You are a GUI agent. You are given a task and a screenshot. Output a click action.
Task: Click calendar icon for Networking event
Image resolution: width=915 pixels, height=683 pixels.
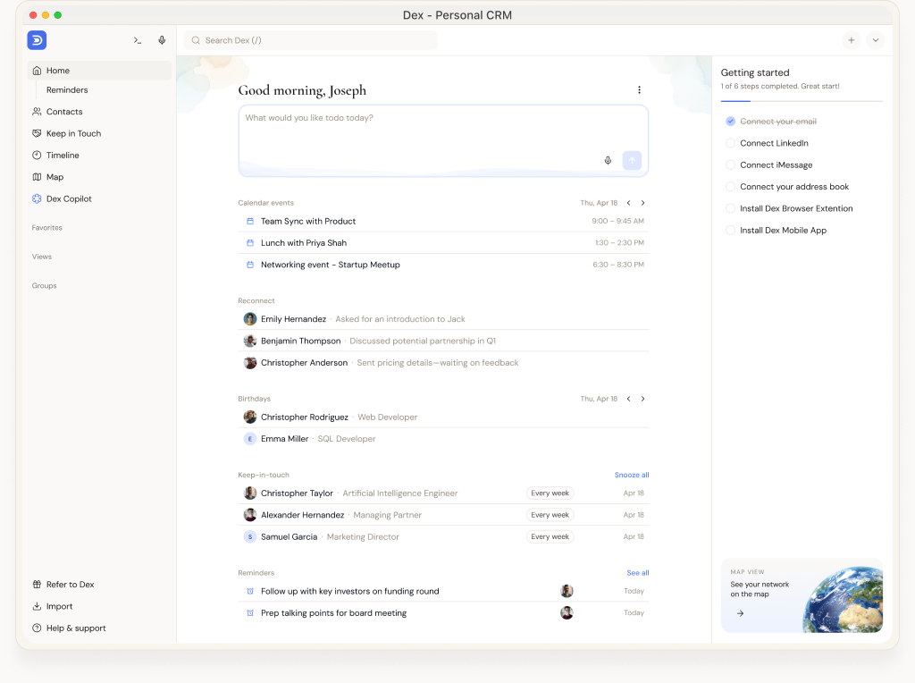pyautogui.click(x=250, y=265)
